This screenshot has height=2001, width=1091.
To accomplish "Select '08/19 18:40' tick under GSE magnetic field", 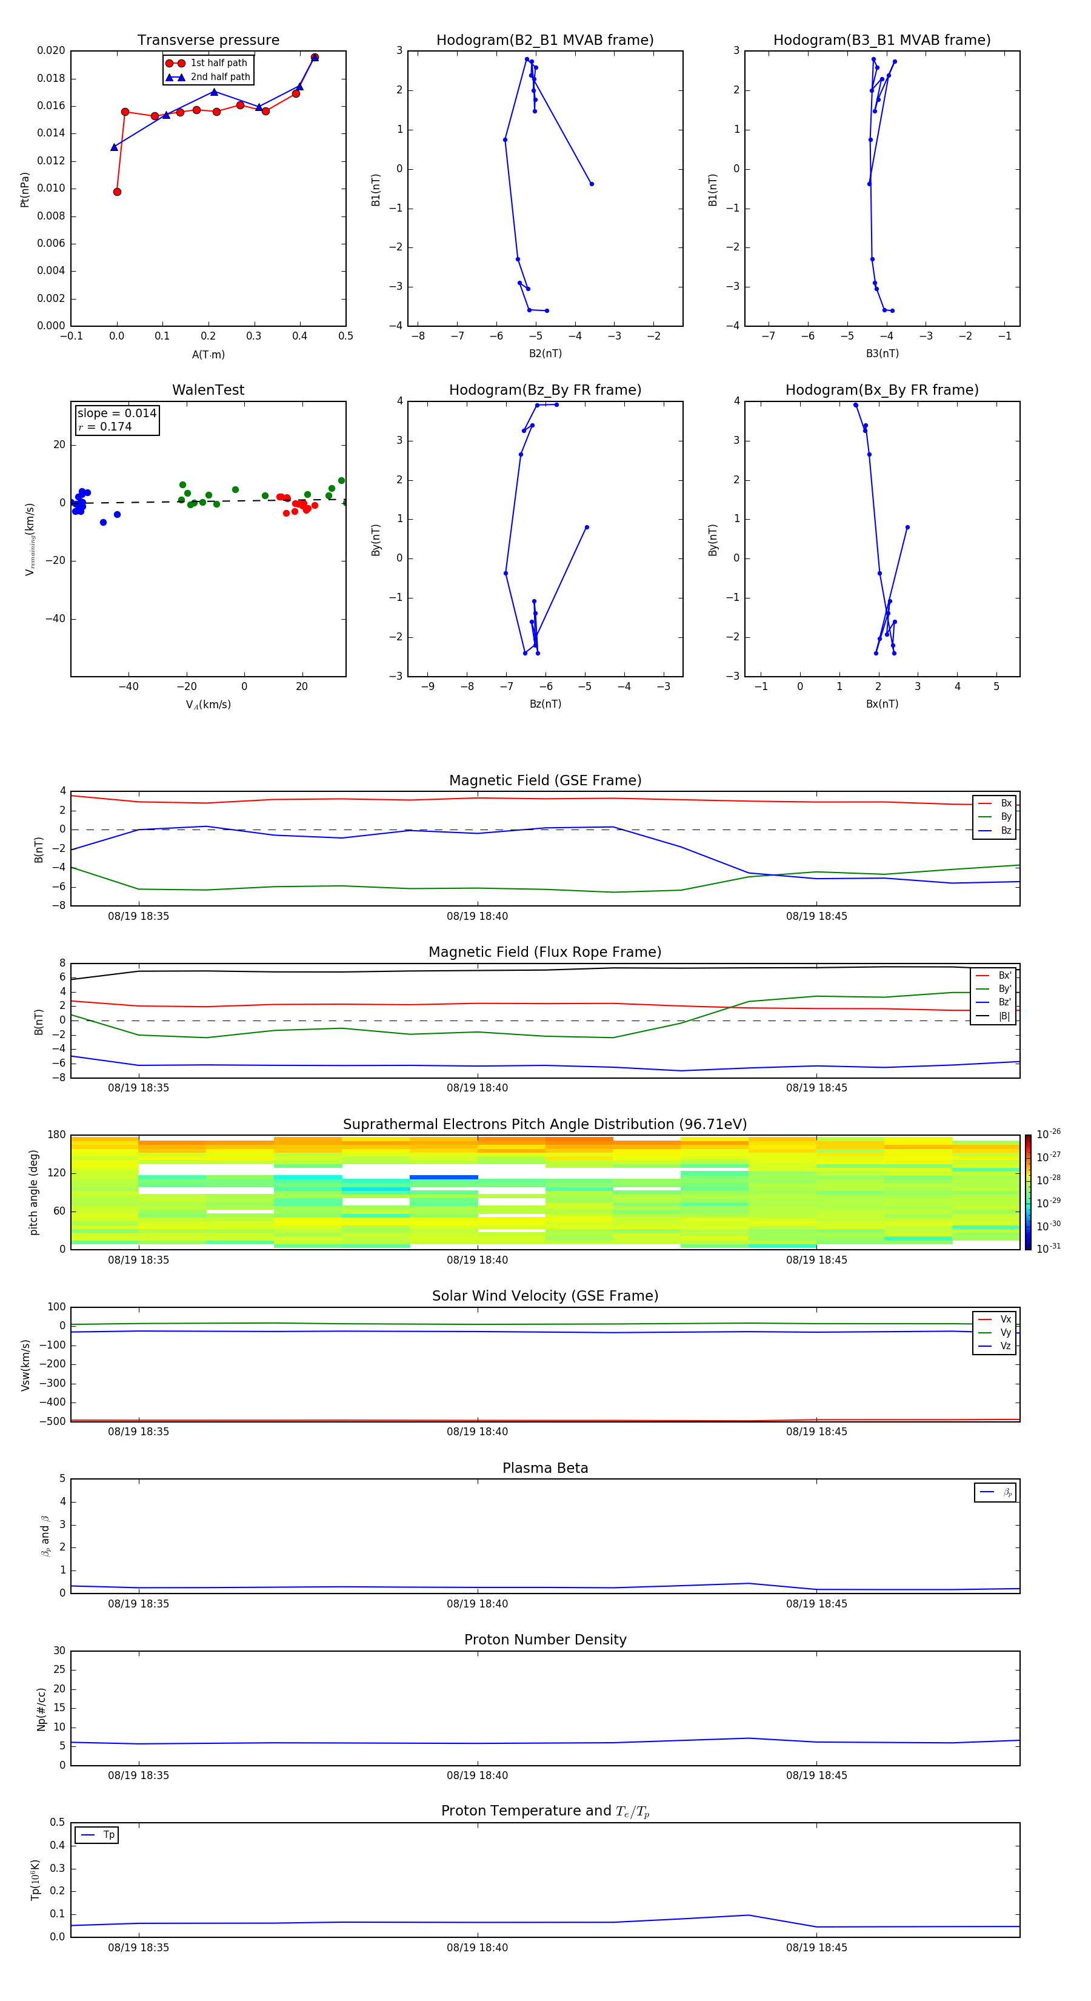I will (x=477, y=917).
